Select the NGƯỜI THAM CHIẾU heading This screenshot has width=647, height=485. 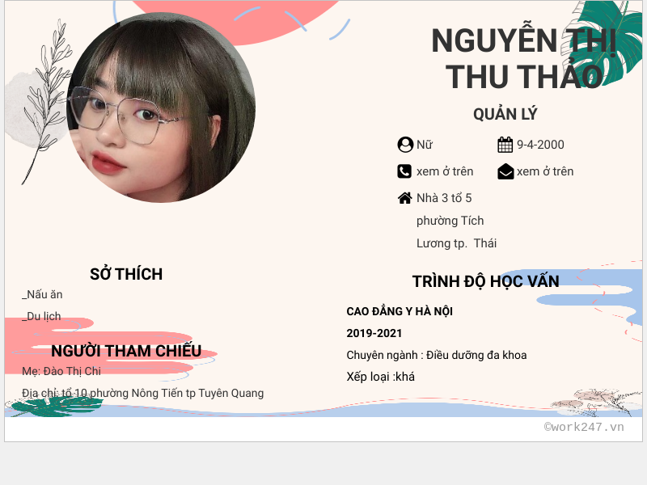tap(126, 351)
